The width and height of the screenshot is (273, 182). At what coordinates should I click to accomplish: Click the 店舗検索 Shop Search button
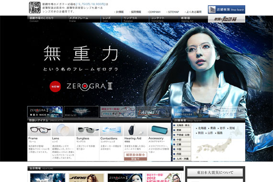[x=227, y=10]
